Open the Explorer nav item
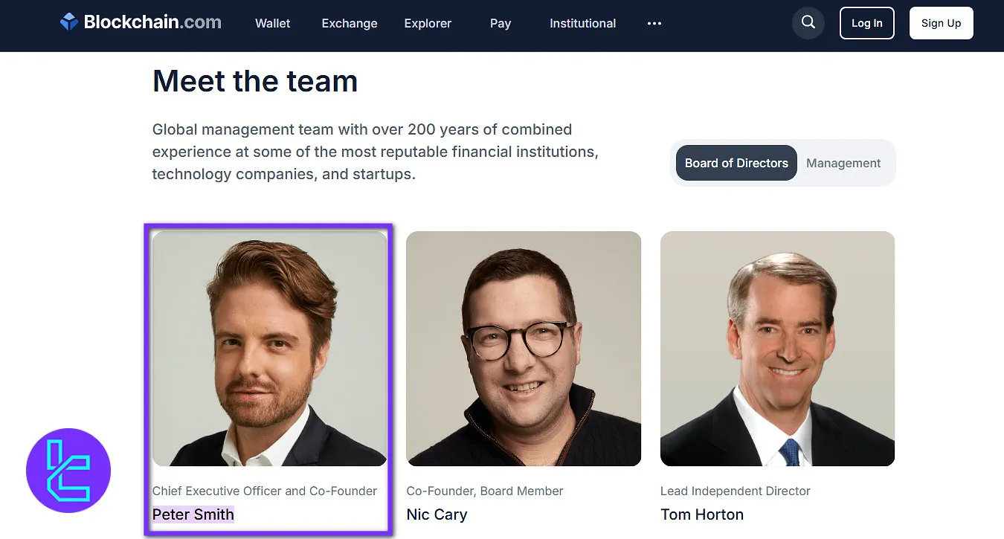 click(x=428, y=23)
